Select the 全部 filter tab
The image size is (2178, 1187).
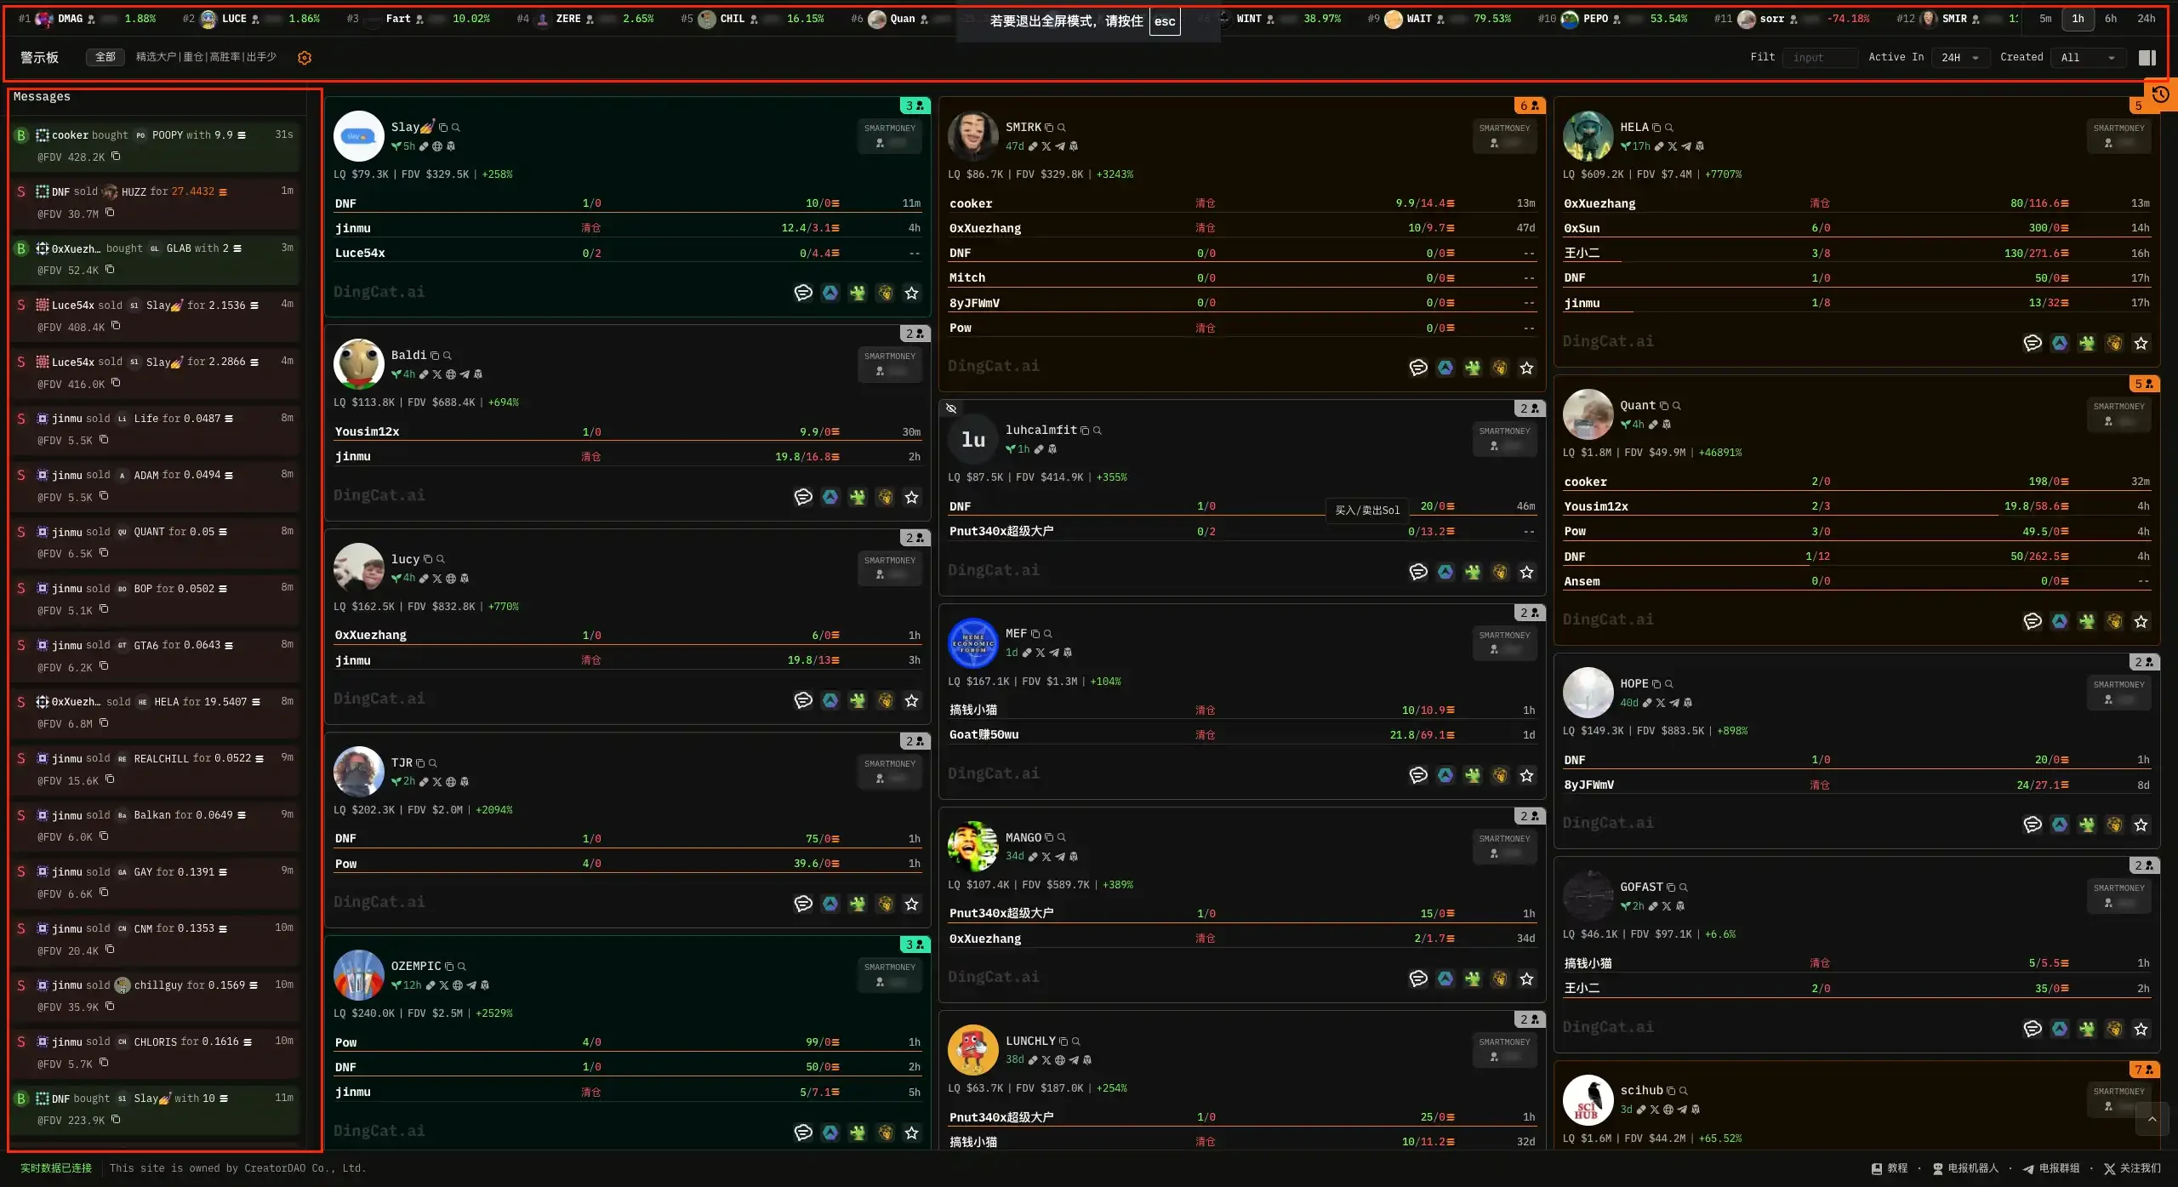[x=105, y=57]
